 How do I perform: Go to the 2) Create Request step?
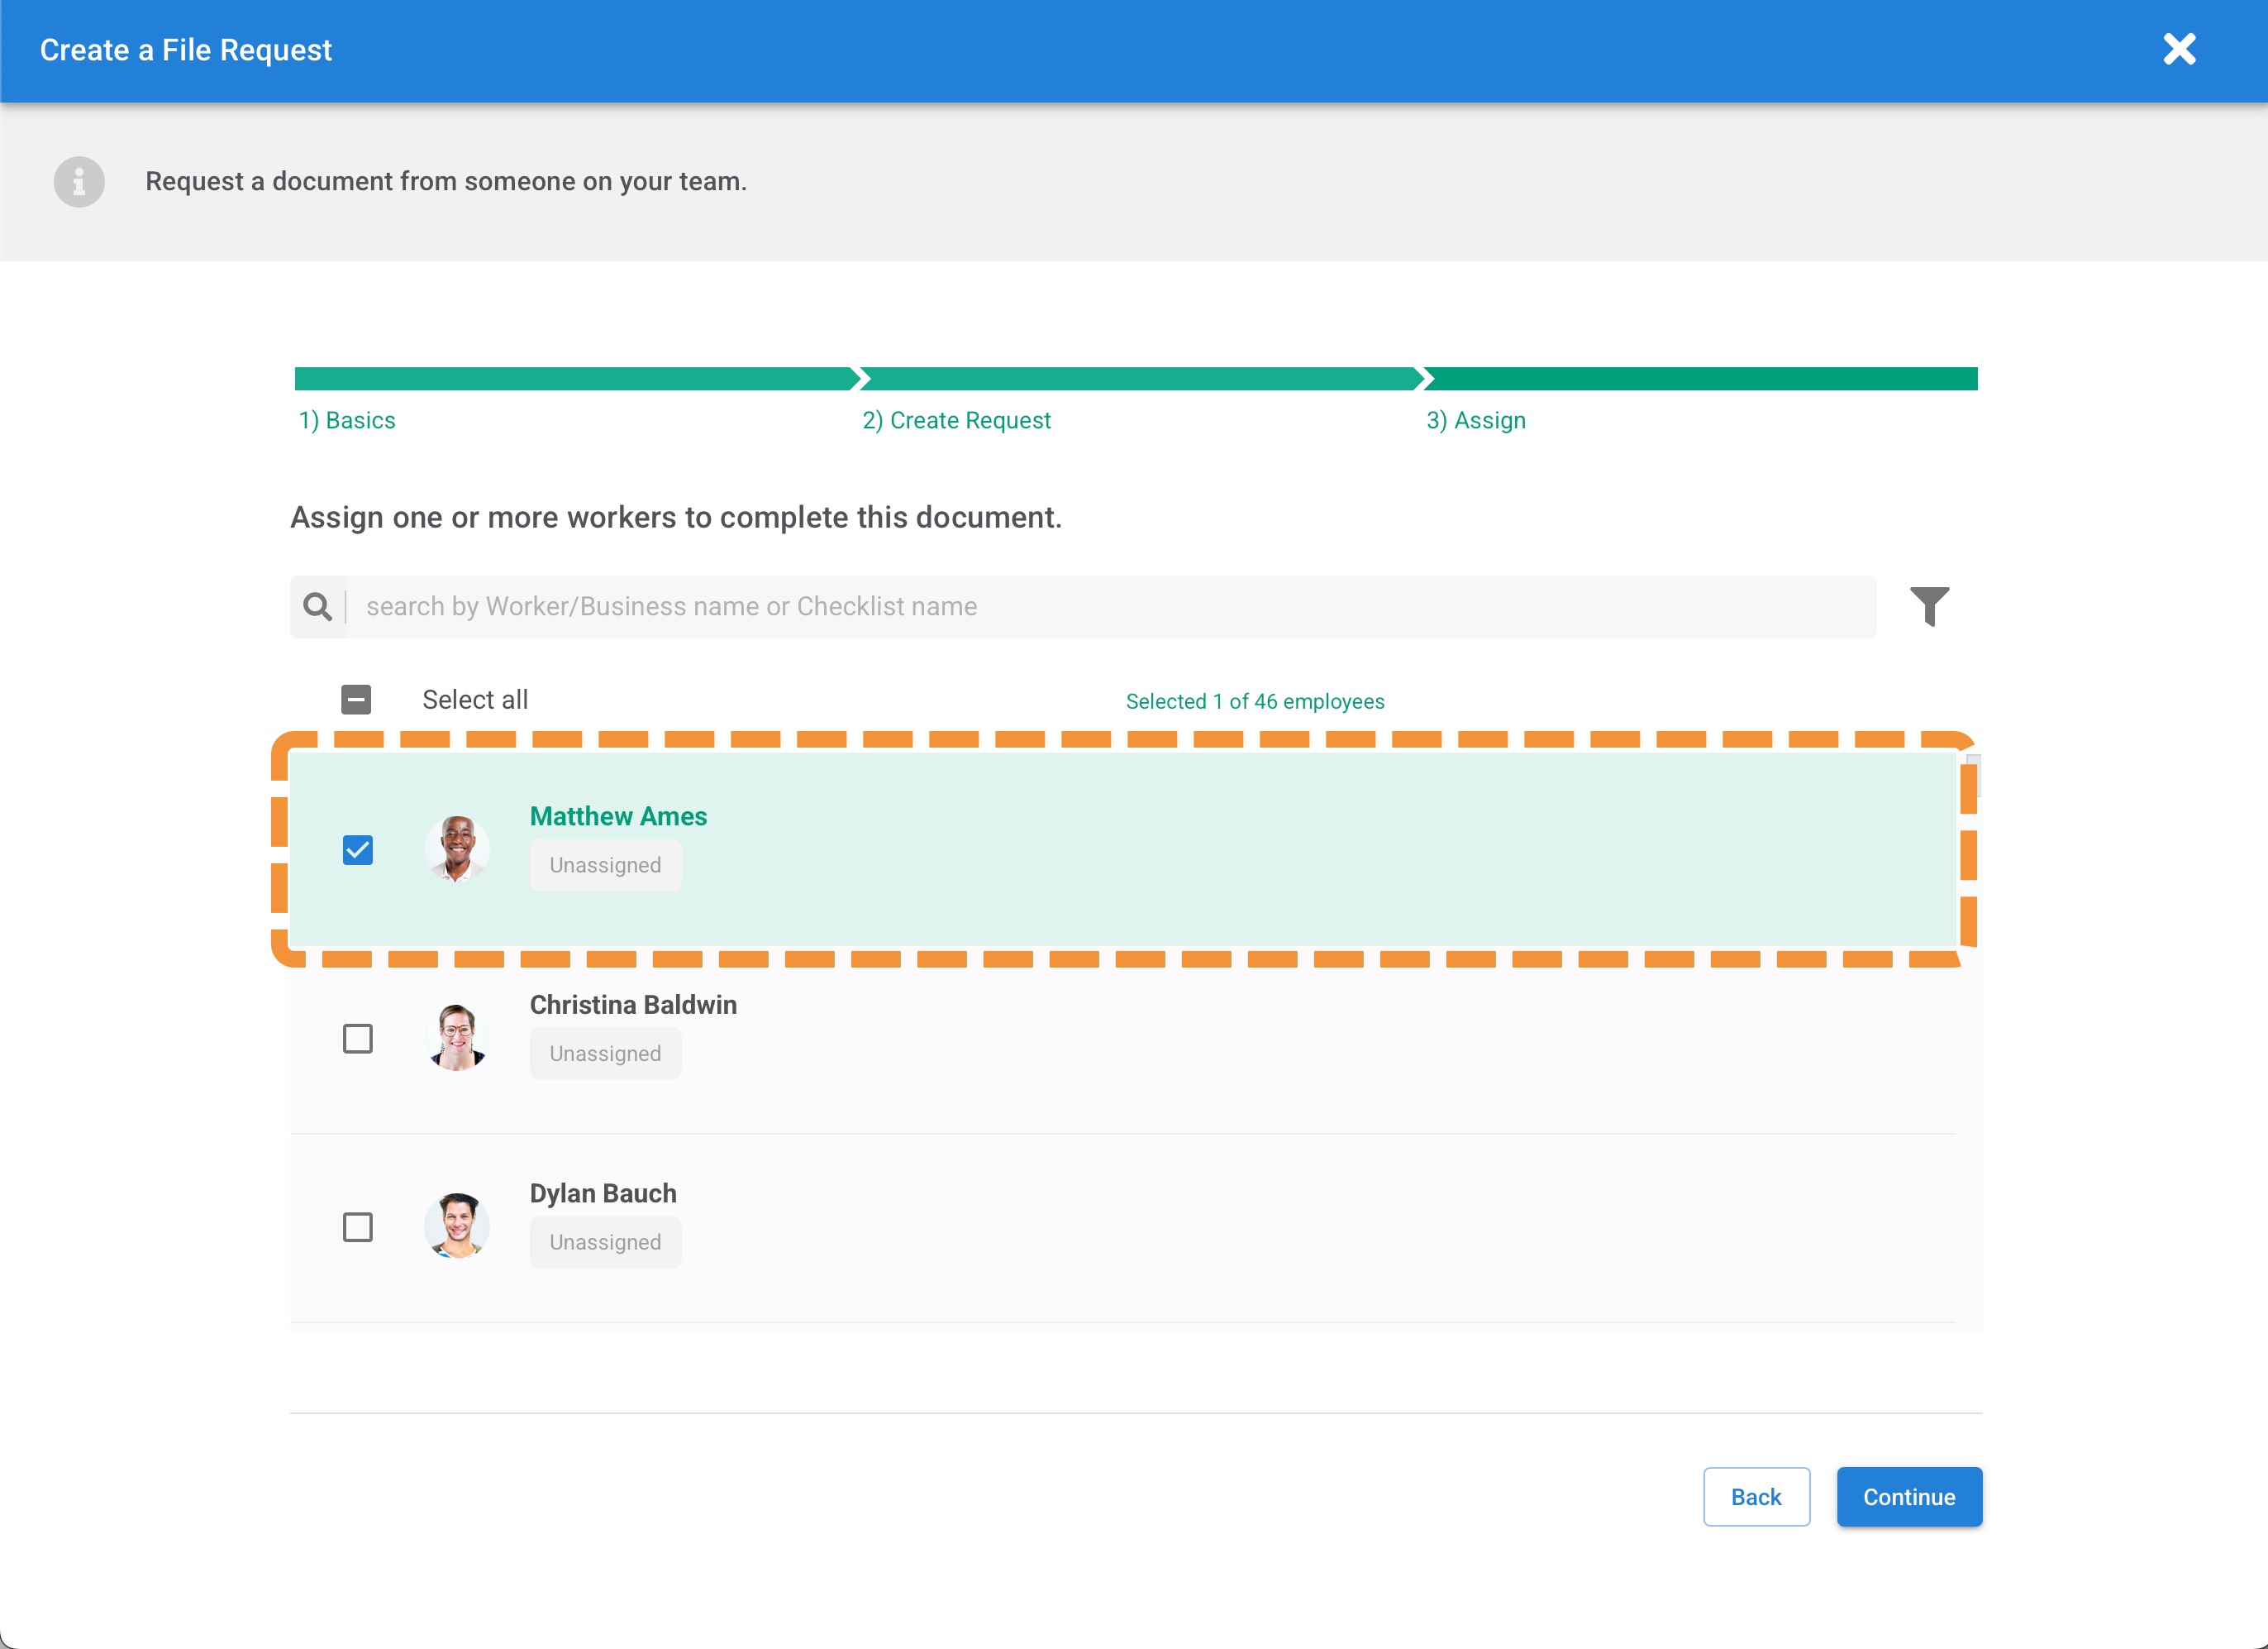pyautogui.click(x=956, y=420)
